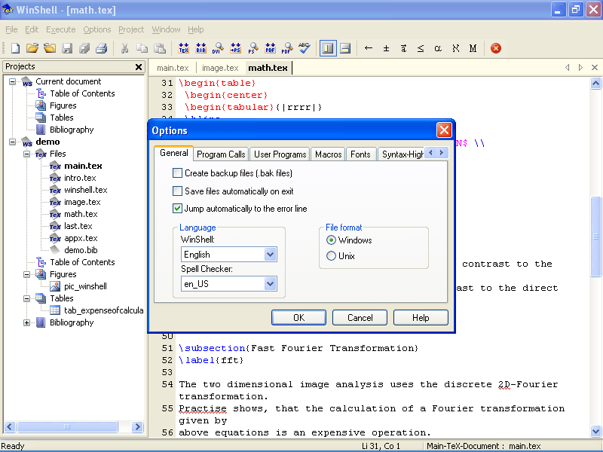Switch to the Macros tab
Viewport: 603px width, 452px height.
click(x=328, y=153)
